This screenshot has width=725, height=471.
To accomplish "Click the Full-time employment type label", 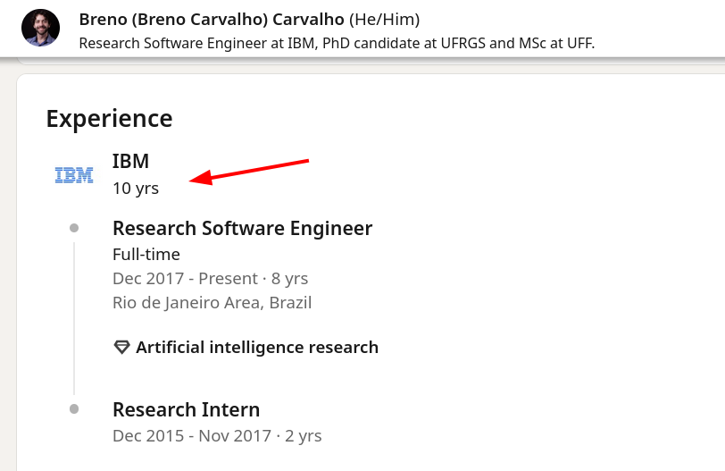I will [x=146, y=255].
